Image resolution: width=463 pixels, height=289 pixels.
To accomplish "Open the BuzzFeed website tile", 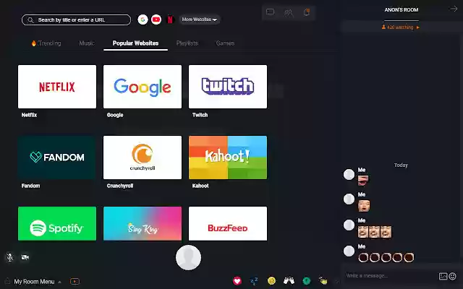I will pyautogui.click(x=228, y=223).
